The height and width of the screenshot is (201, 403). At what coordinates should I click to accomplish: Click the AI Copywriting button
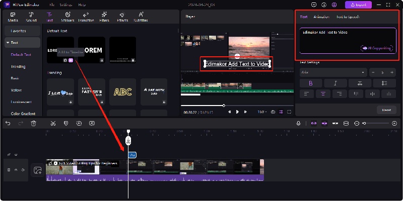point(377,48)
